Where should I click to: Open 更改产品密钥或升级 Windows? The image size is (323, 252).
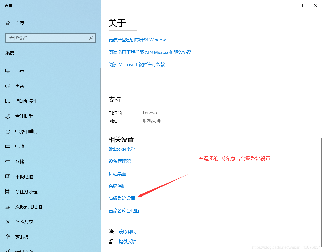[138, 40]
